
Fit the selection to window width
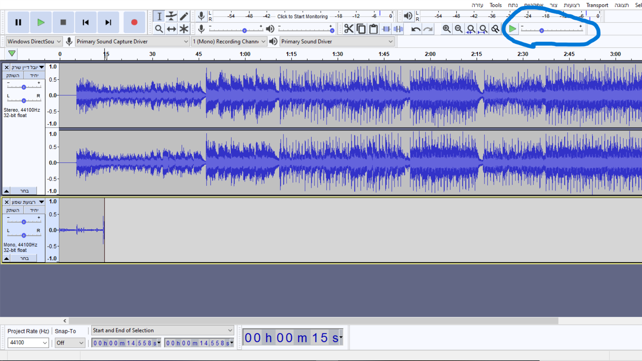[x=471, y=29]
